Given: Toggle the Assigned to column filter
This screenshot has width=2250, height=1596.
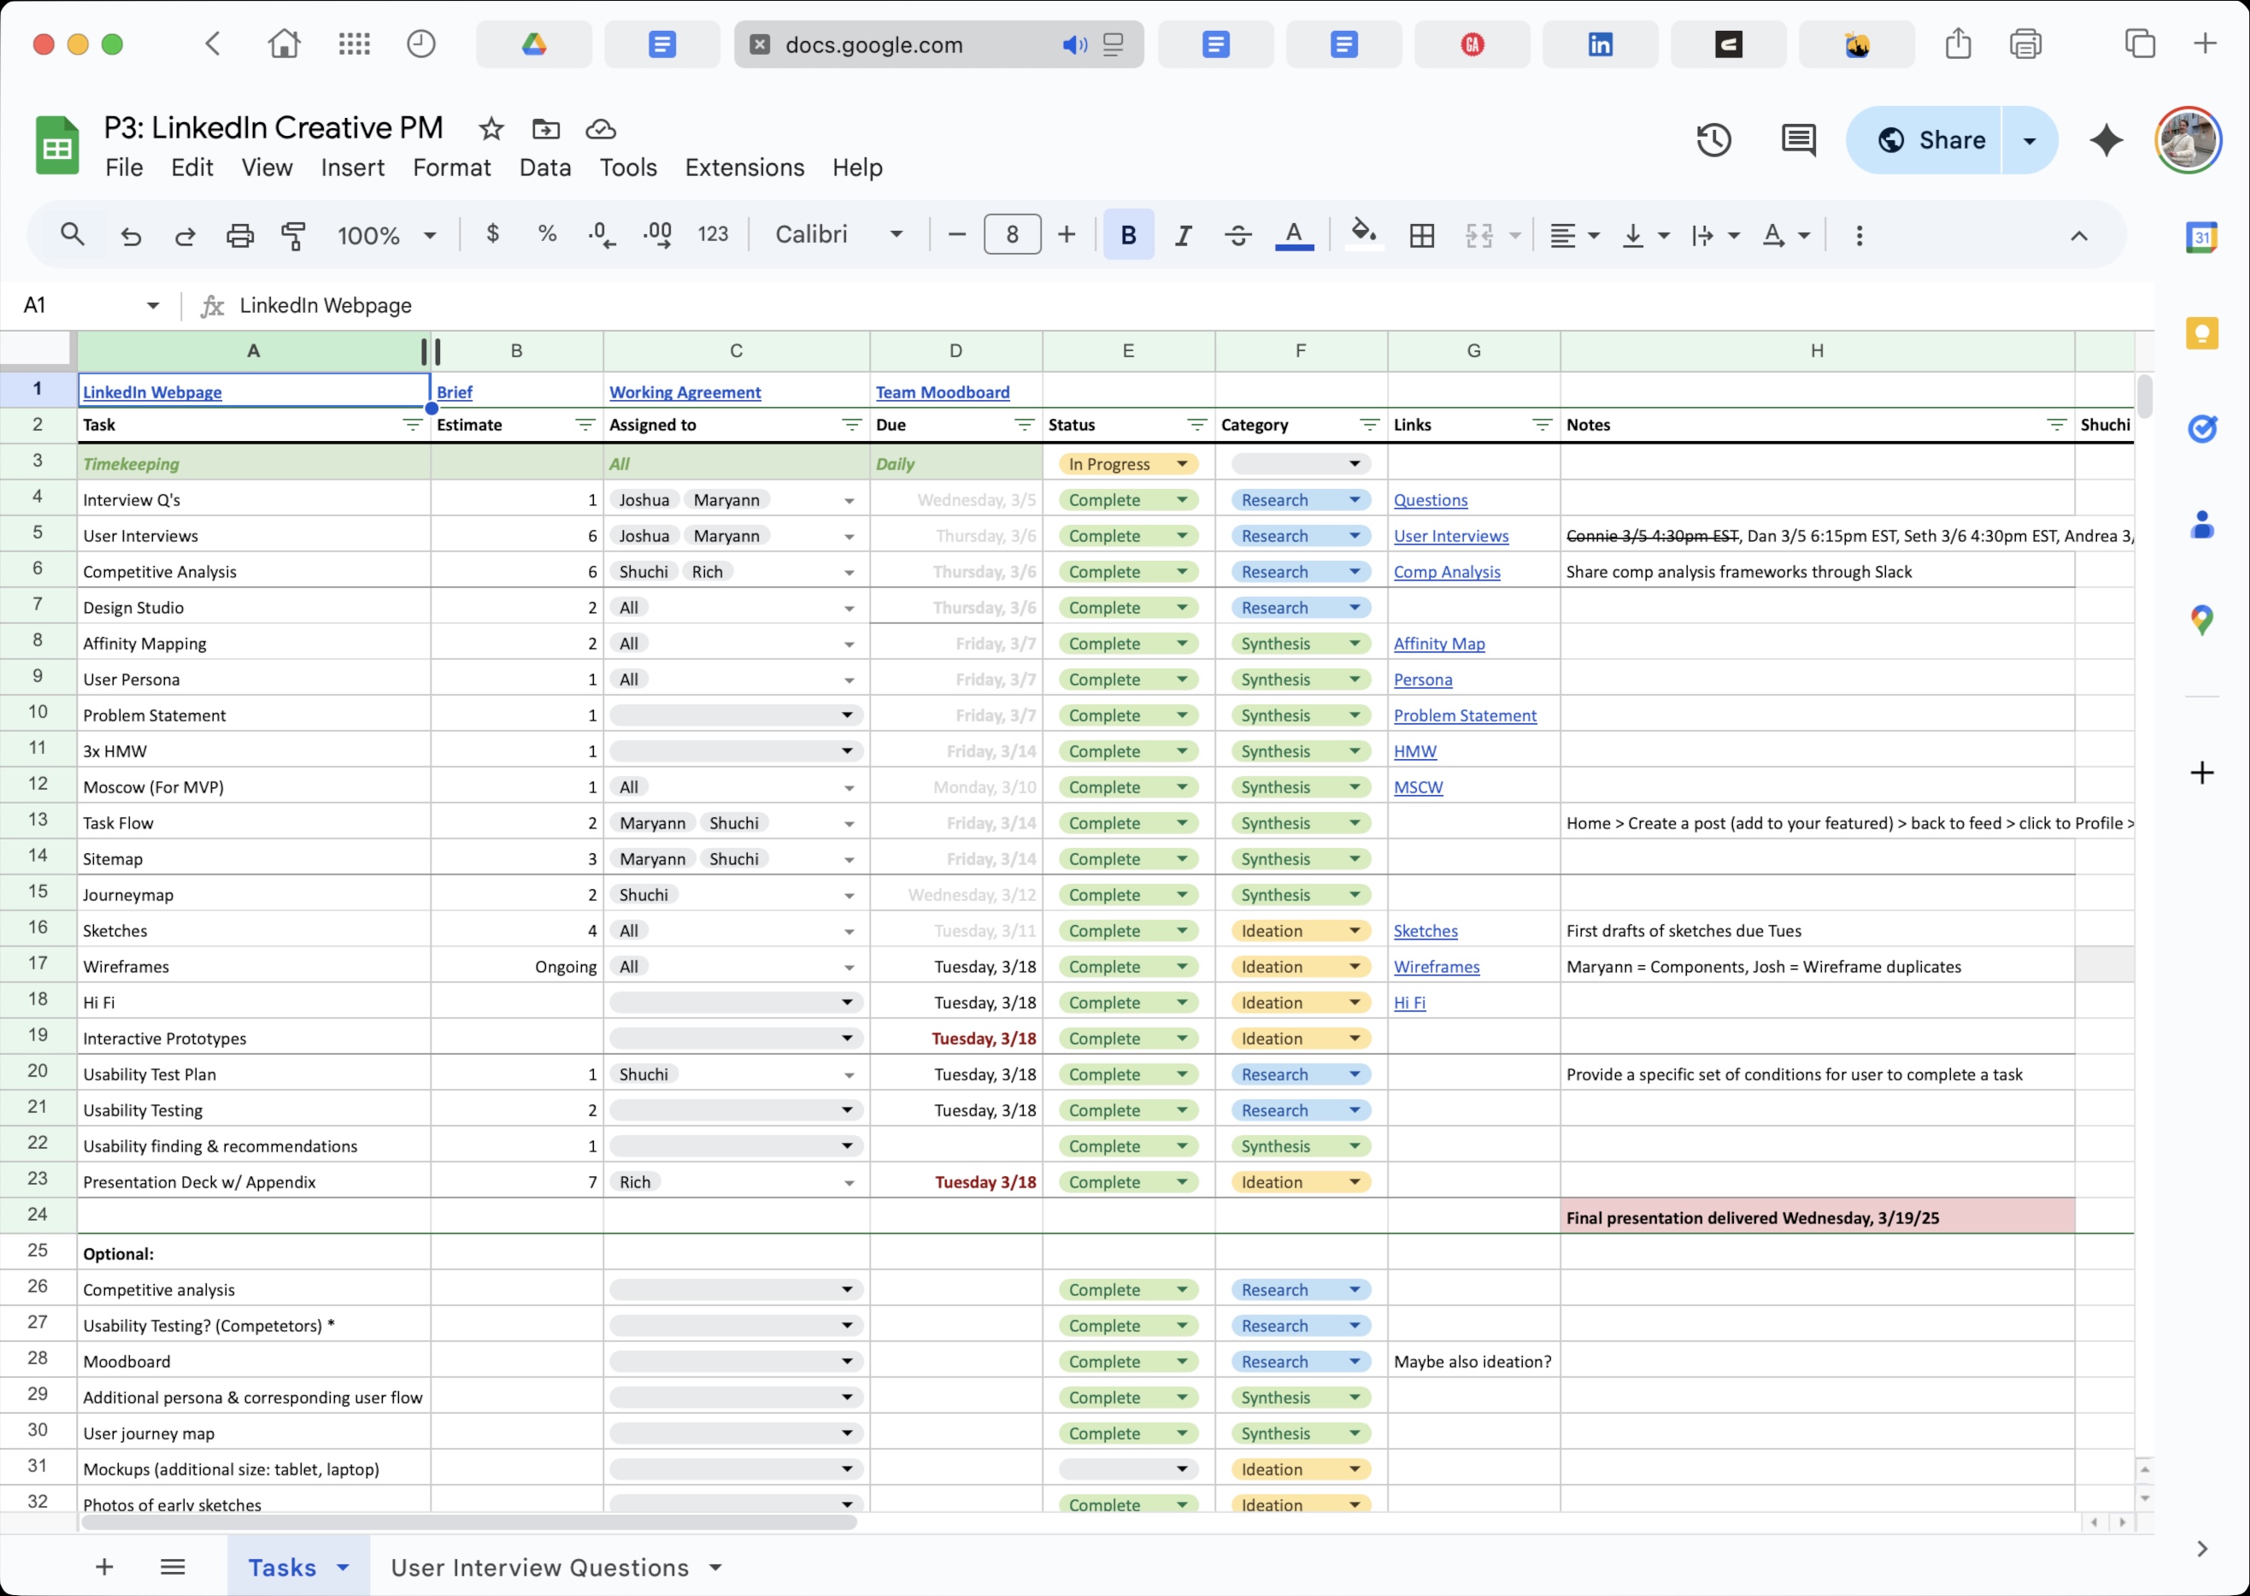Looking at the screenshot, I should pyautogui.click(x=851, y=425).
